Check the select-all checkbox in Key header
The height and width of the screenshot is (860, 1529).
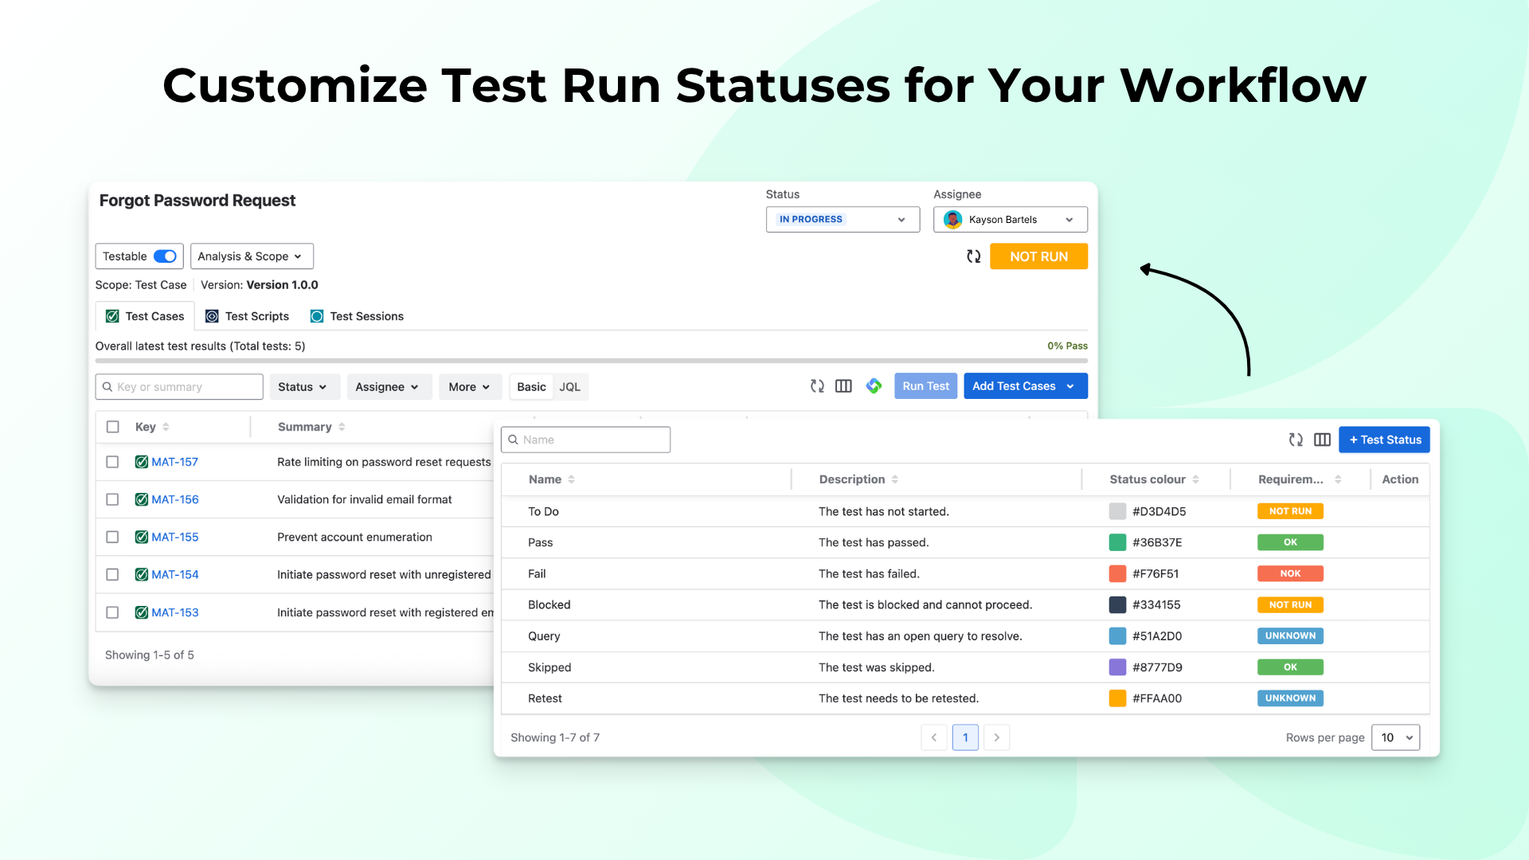[113, 427]
